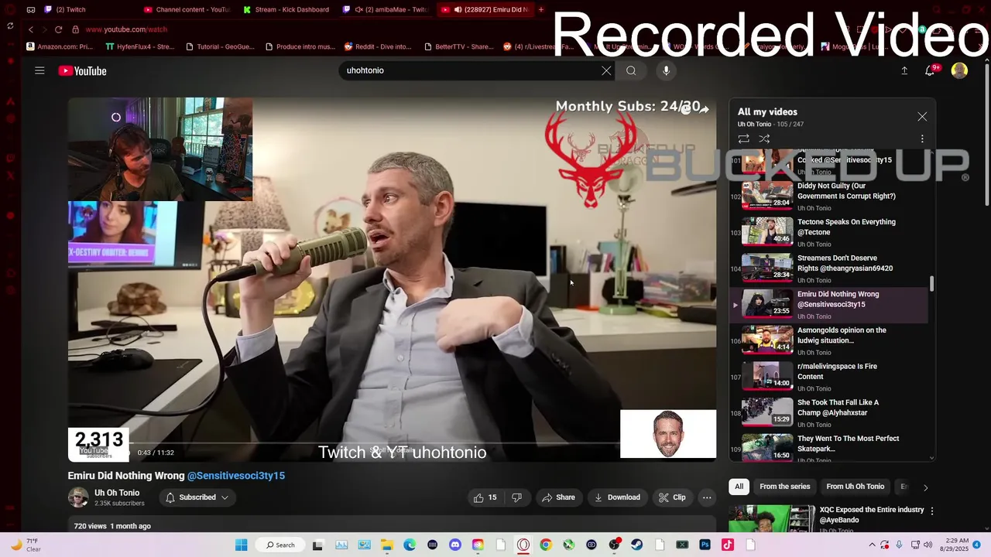This screenshot has width=991, height=557.
Task: Play She Took That Fall video
Action: [828, 413]
